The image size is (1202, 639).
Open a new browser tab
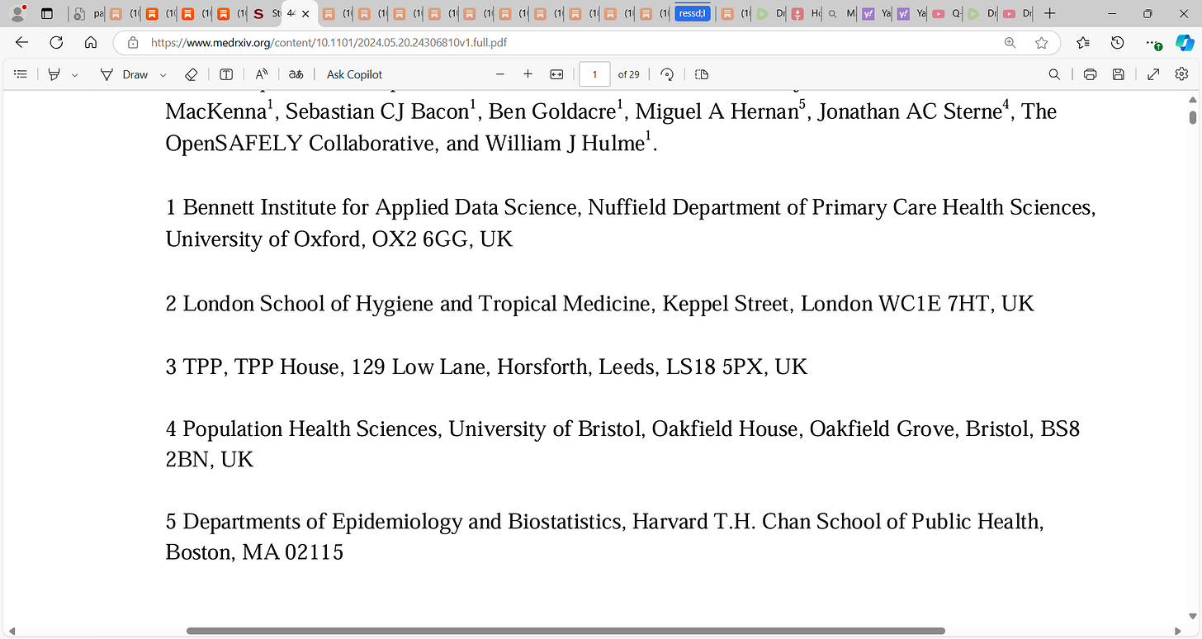(x=1049, y=14)
